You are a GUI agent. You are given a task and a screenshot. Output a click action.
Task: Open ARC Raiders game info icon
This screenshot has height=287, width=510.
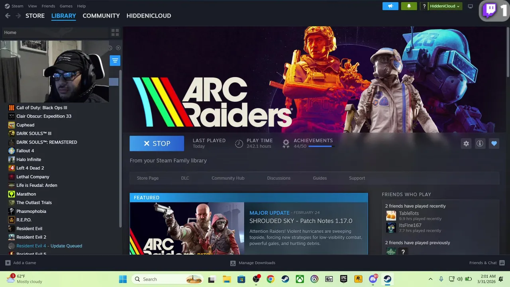480,143
